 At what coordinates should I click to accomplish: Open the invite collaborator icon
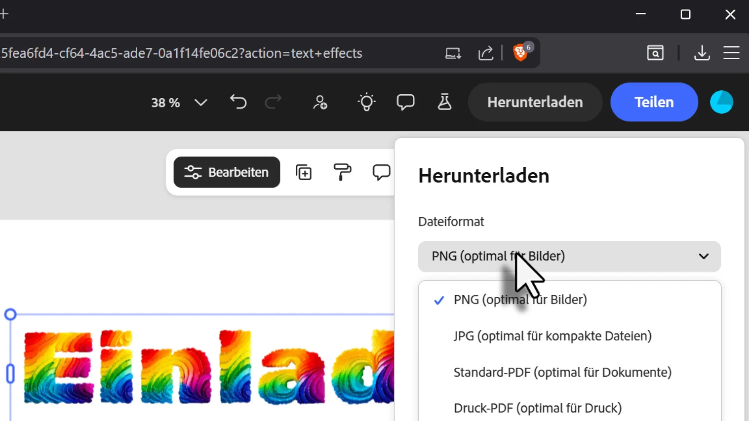coord(320,102)
